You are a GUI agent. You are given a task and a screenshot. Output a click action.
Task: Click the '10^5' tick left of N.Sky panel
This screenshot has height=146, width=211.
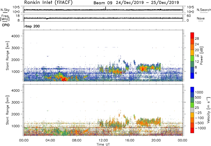coord(16,7)
